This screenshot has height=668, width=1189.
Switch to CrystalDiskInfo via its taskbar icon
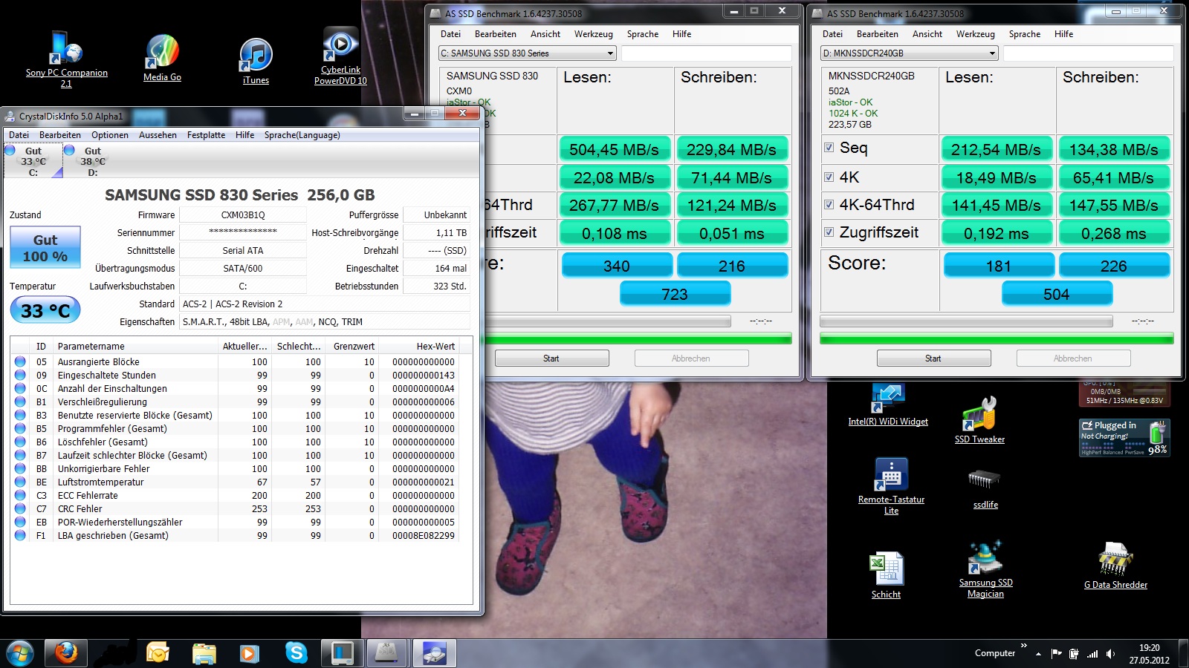(x=435, y=653)
